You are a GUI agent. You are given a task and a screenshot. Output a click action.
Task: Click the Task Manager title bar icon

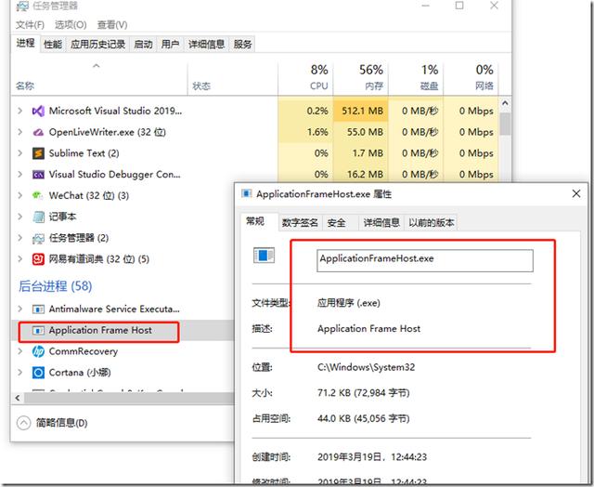coord(22,6)
